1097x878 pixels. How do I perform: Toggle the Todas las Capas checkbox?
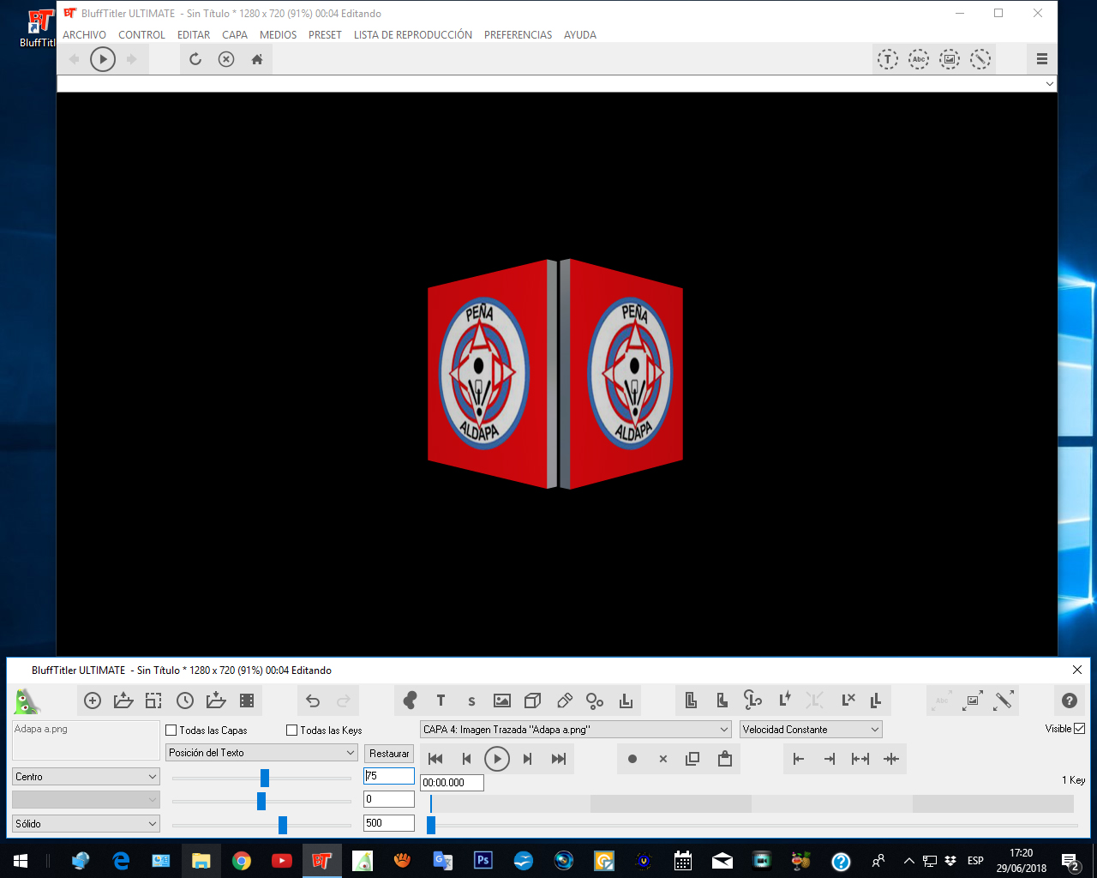[171, 730]
